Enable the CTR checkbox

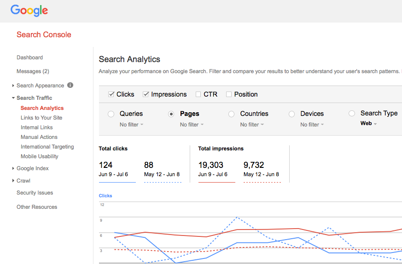[x=198, y=94]
